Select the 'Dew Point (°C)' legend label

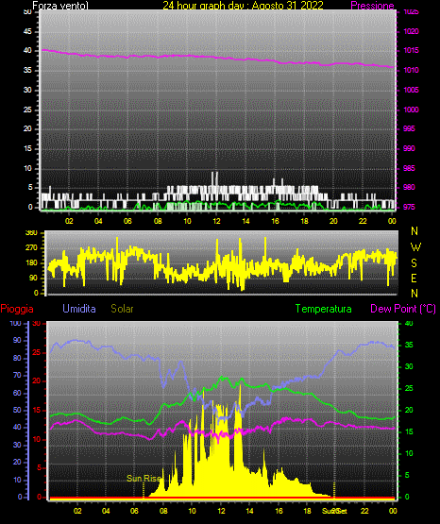[x=403, y=309]
